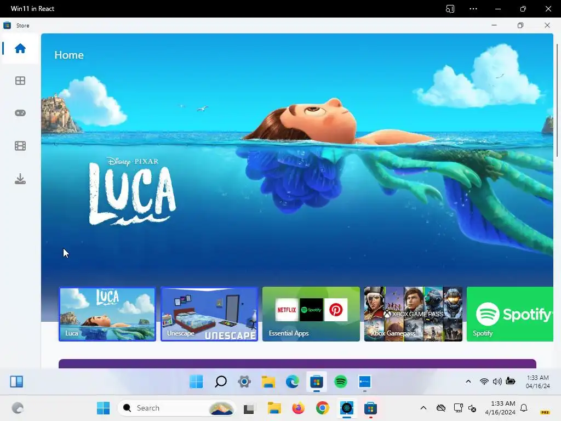Launch Settings gear from inner taskbar
This screenshot has width=561, height=421.
pos(244,382)
